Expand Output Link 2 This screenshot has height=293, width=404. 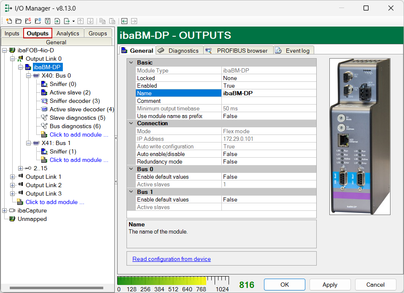12,185
